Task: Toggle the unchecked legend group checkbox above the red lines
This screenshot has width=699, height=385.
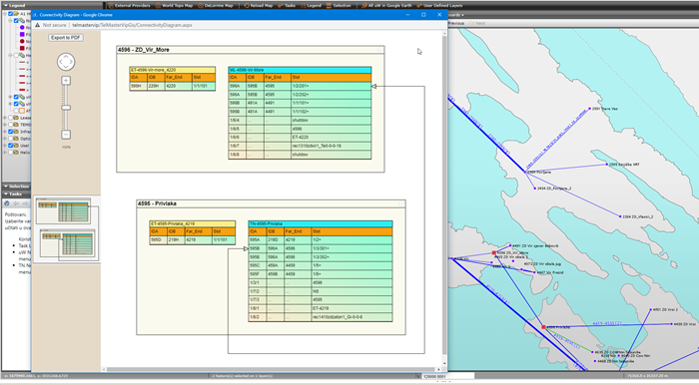Action: coord(16,56)
